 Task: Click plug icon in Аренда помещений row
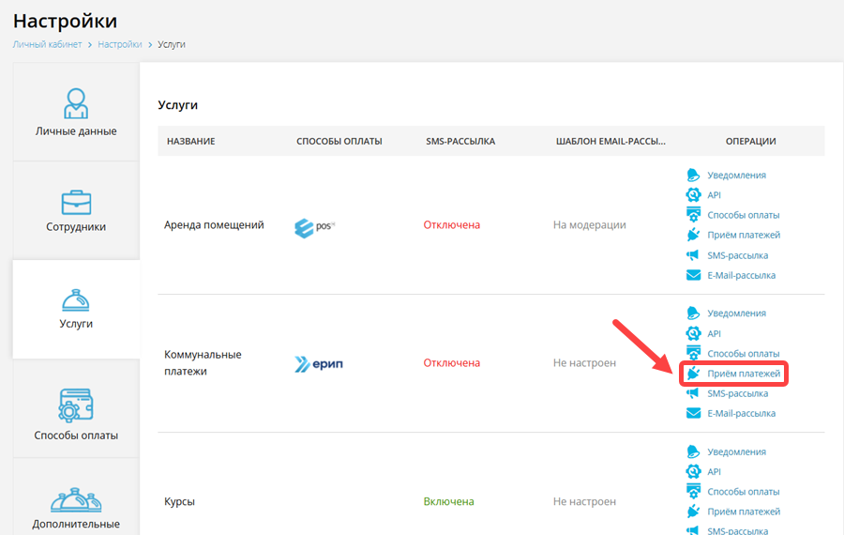(x=693, y=235)
